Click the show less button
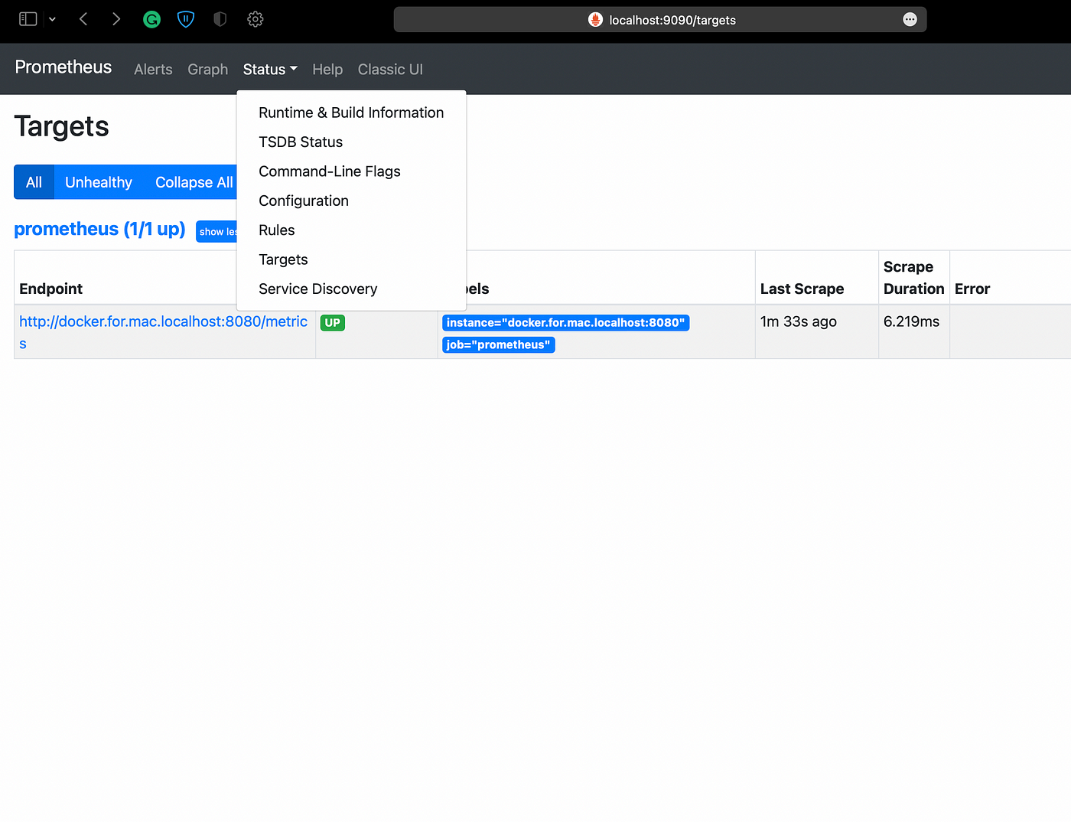This screenshot has height=822, width=1071. pos(217,231)
